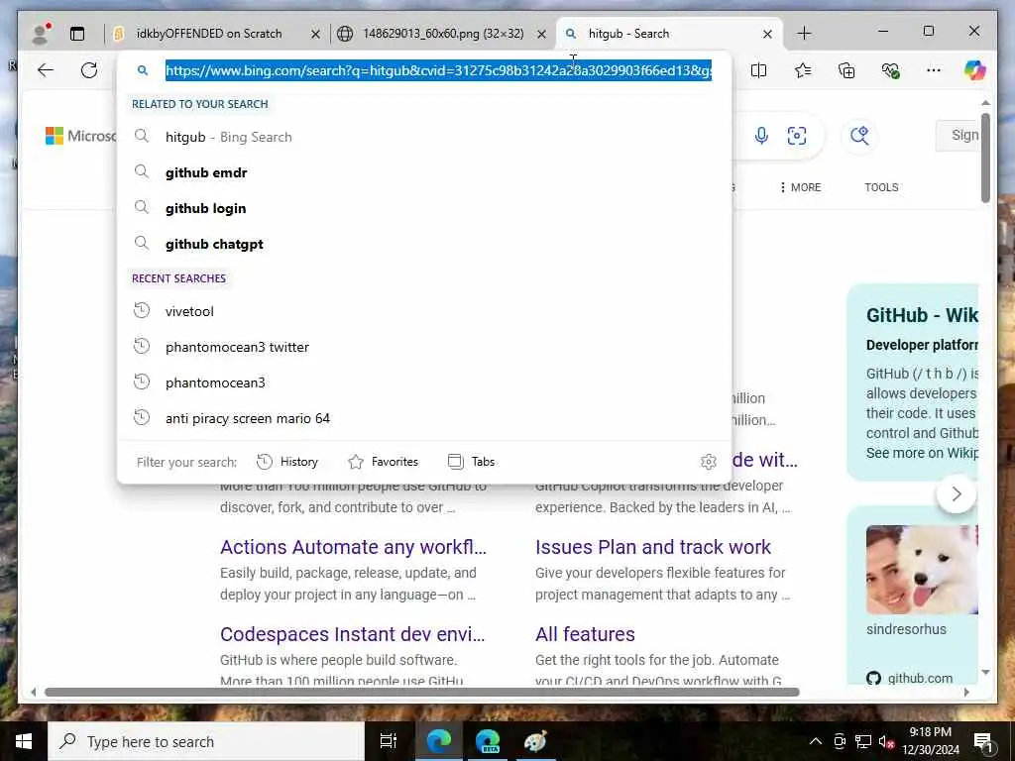The height and width of the screenshot is (761, 1015).
Task: Click the vertical scrollbar thumb
Action: point(985,158)
